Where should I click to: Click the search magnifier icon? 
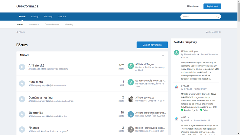(x=217, y=17)
